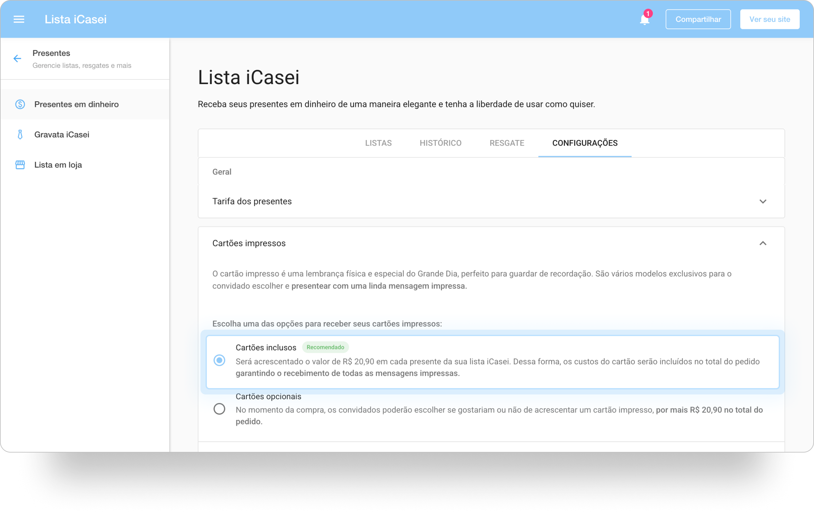Screen dimensions: 814x516
Task: Click the Compartilhar button
Action: point(698,19)
